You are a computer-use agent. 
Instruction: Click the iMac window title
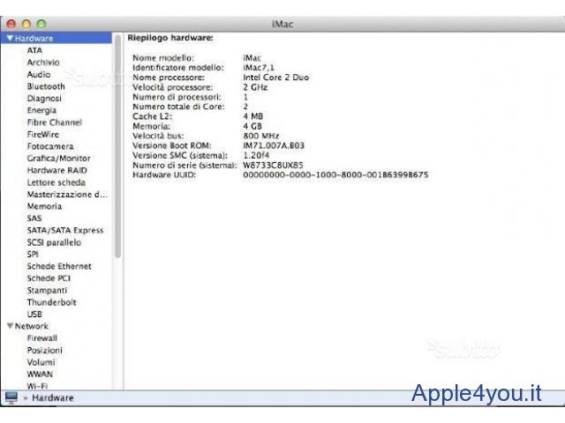click(282, 24)
